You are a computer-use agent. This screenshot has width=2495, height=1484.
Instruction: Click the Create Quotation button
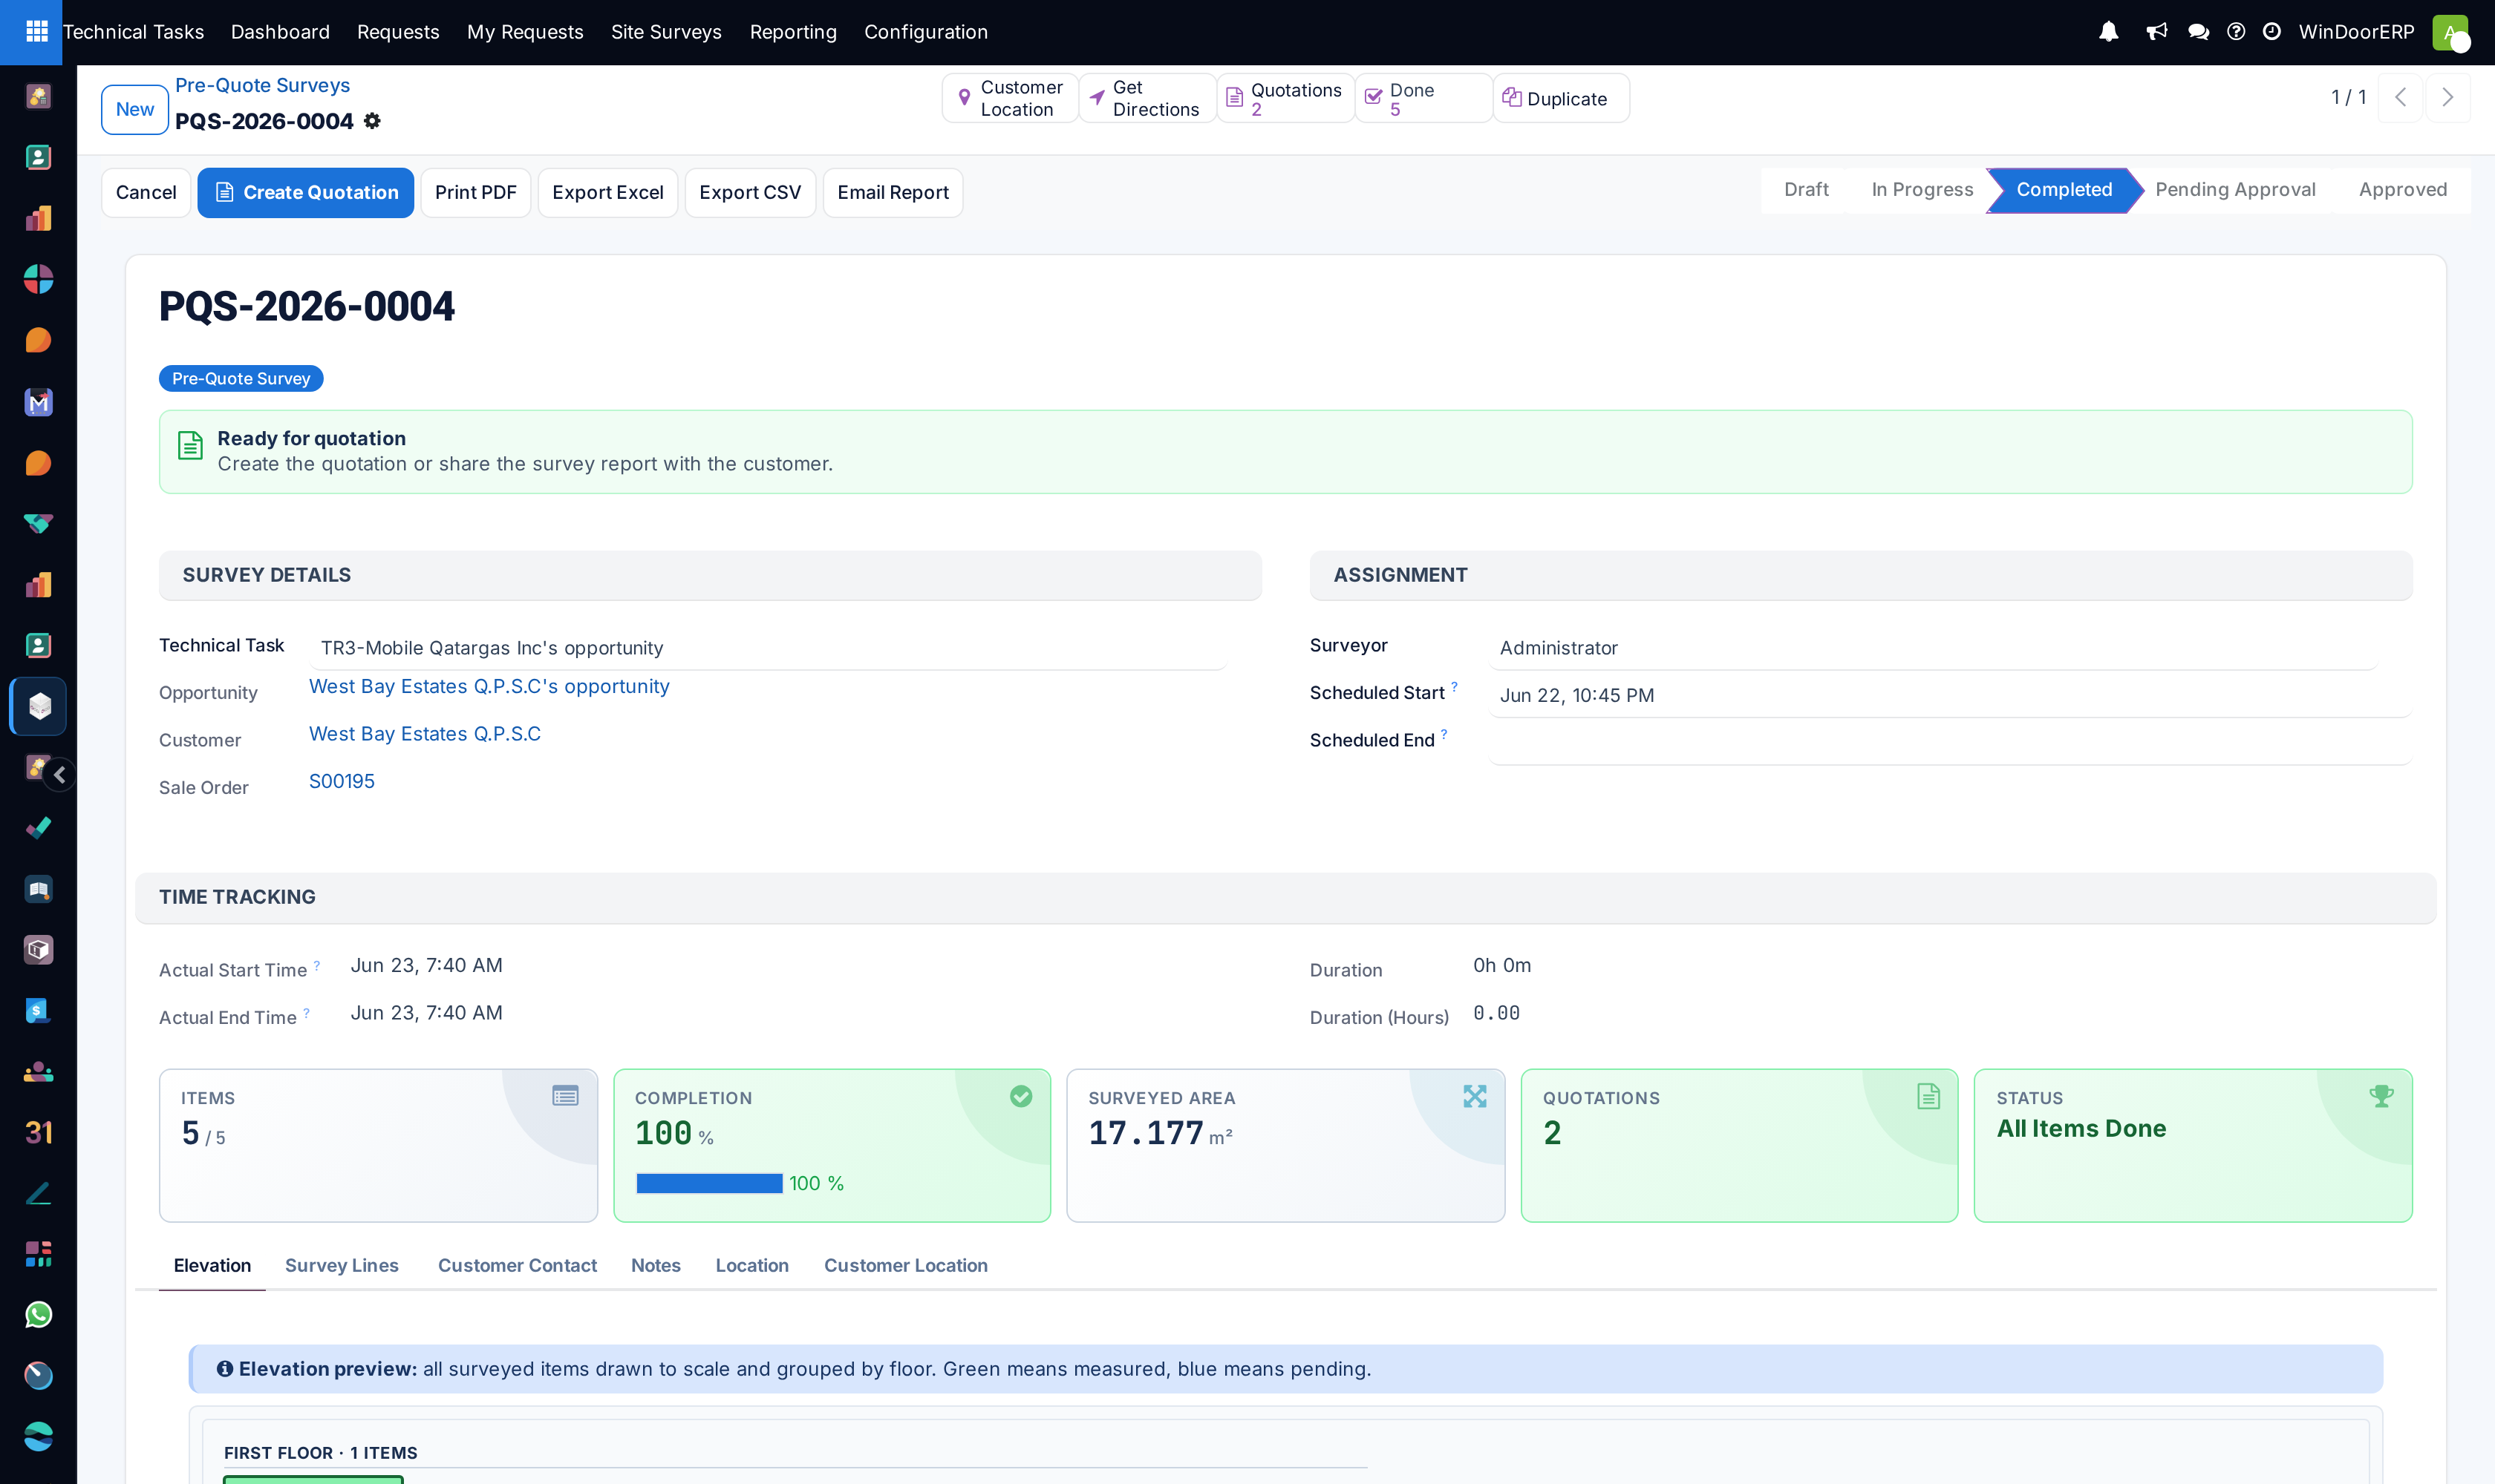(305, 193)
